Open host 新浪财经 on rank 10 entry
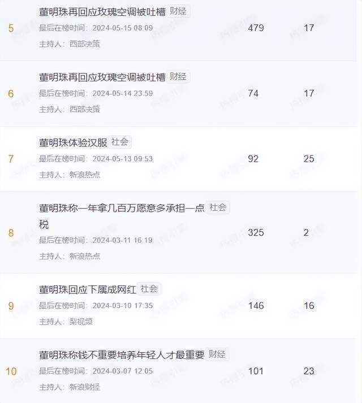Image resolution: width=362 pixels, height=403 pixels. click(x=85, y=387)
